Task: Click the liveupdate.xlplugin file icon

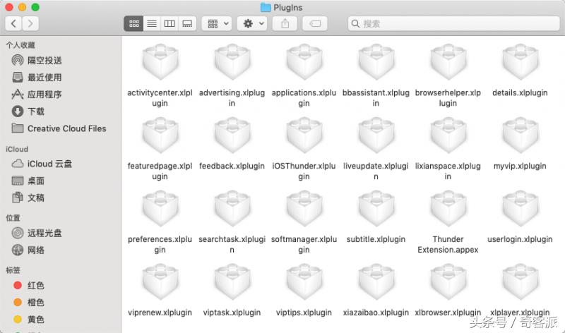Action: (x=376, y=138)
